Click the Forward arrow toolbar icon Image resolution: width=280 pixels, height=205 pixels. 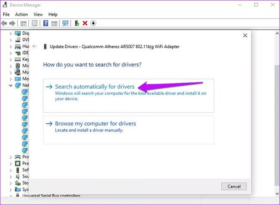[x=12, y=23]
